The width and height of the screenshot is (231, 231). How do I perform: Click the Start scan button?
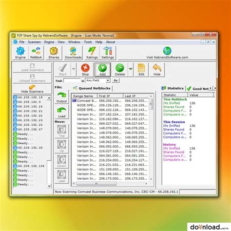[x=62, y=70]
